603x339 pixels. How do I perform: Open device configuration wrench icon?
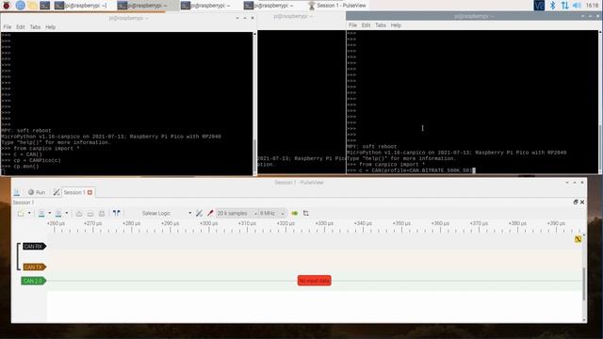pos(199,214)
